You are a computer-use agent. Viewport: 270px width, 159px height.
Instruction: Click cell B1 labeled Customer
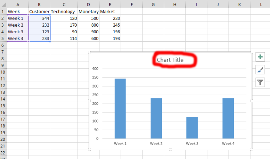pos(39,12)
